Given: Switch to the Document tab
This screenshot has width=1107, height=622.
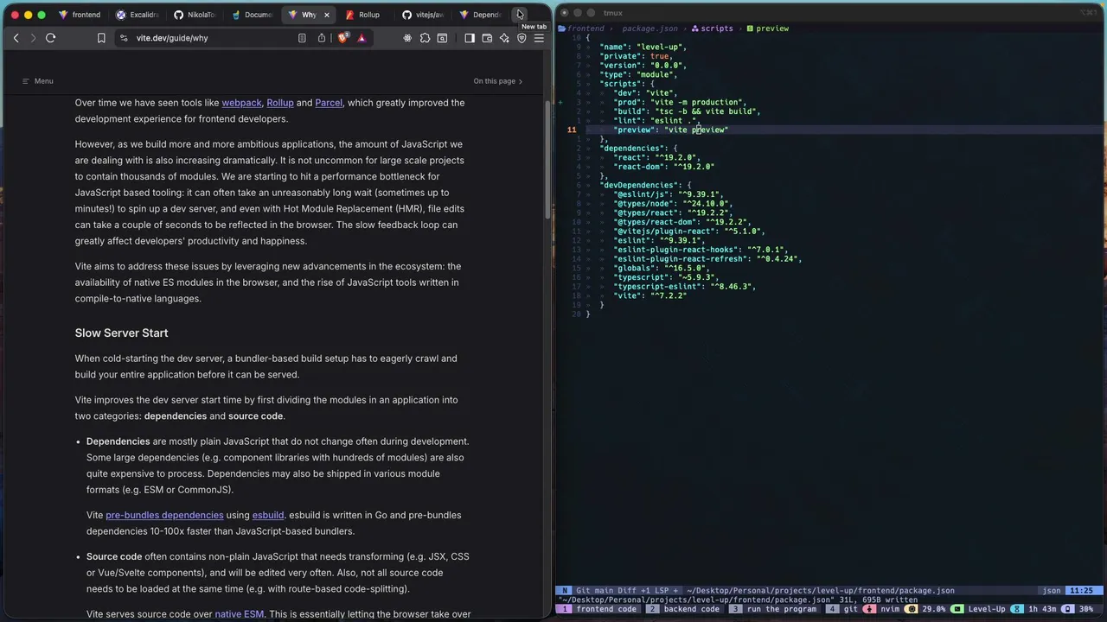Looking at the screenshot, I should 252,15.
